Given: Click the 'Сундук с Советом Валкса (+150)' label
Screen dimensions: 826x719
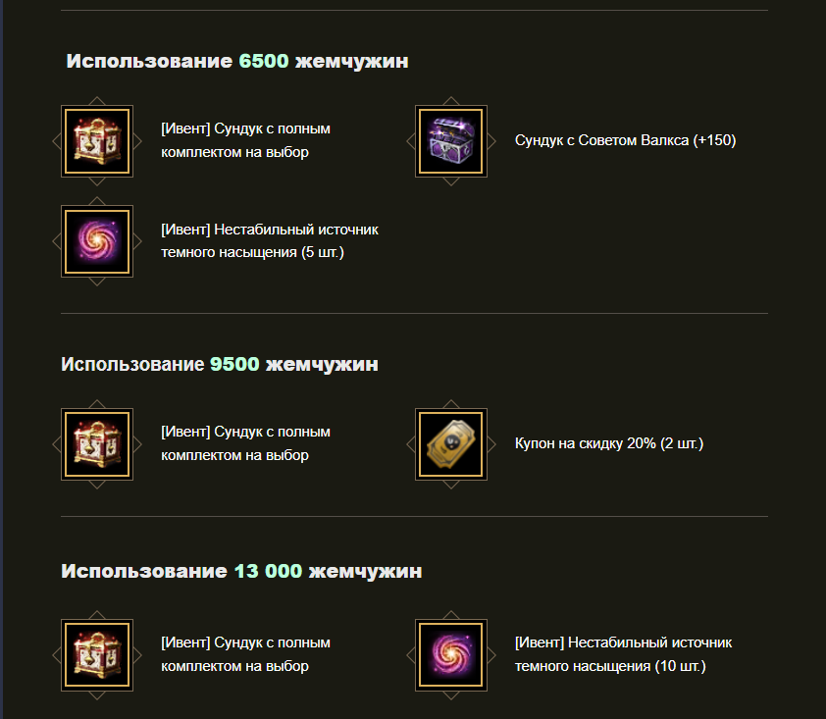Looking at the screenshot, I should tap(625, 140).
